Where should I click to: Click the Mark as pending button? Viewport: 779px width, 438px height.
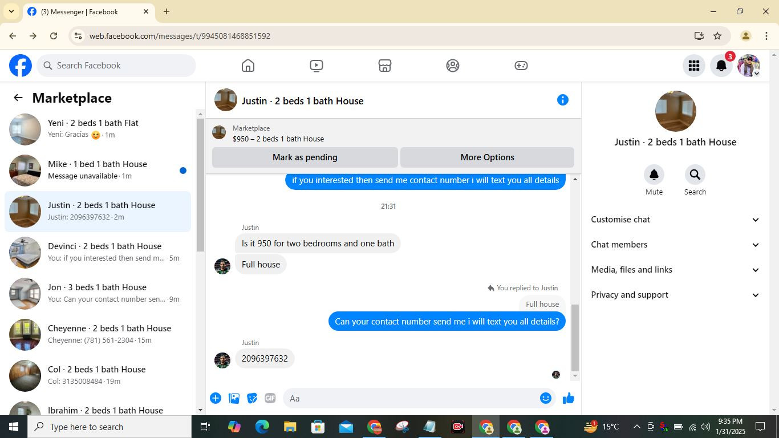click(305, 157)
